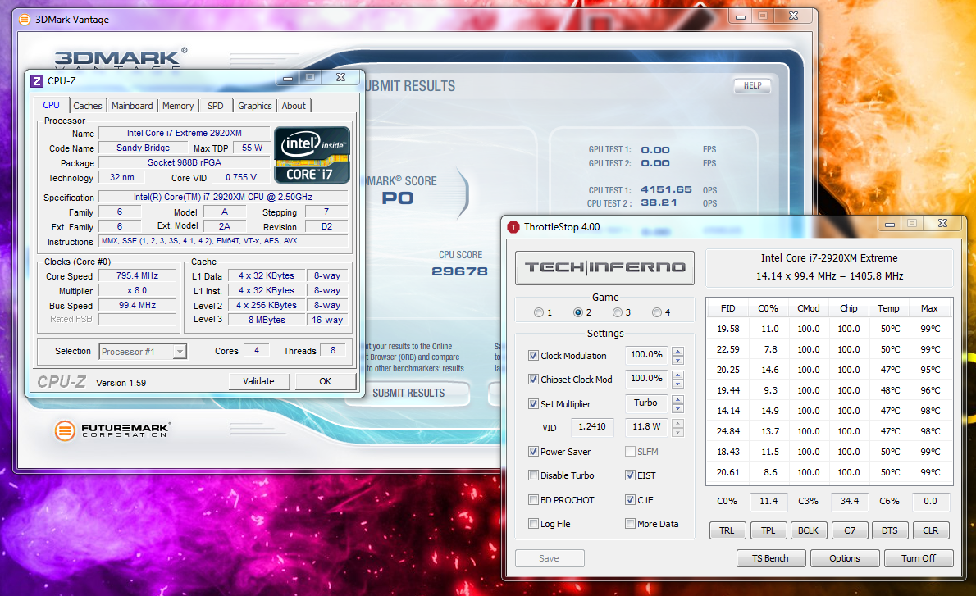Click the DTS button
This screenshot has width=976, height=596.
890,530
